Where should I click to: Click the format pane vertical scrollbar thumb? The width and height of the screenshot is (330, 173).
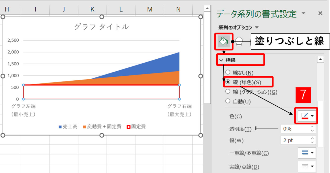(x=321, y=124)
